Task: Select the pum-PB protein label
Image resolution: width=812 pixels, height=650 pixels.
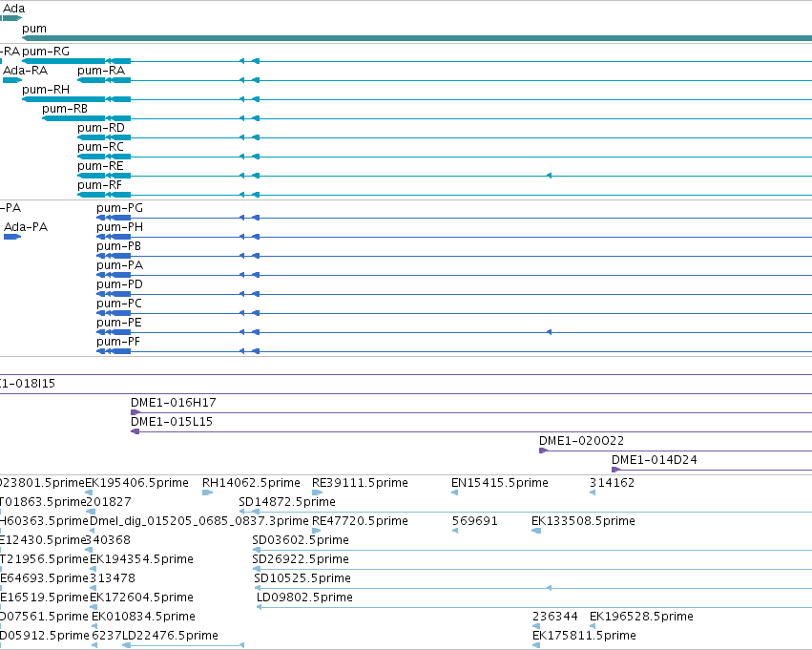Action: click(x=118, y=246)
